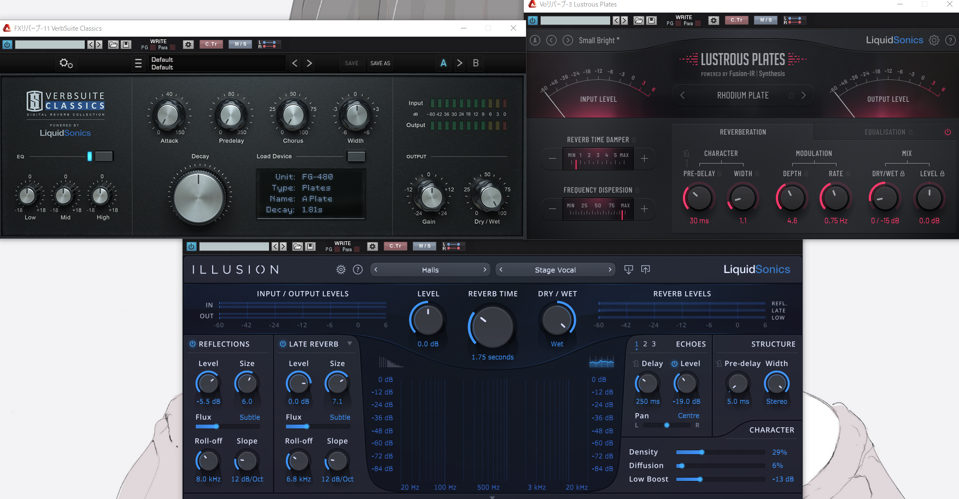Select previous plate before Rhodium Plate

[x=682, y=95]
